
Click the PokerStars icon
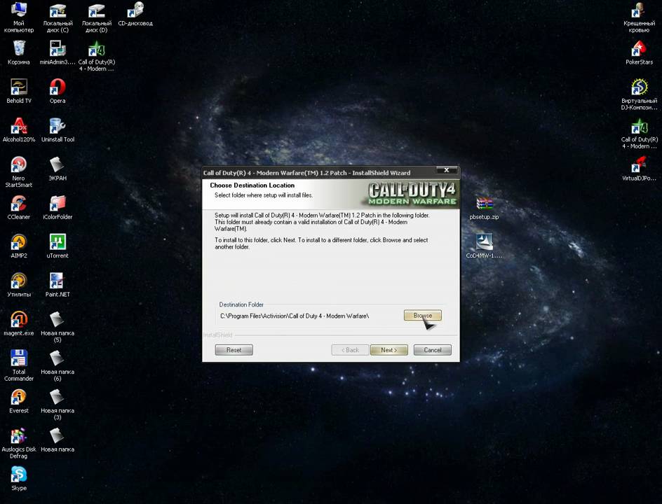pyautogui.click(x=639, y=52)
